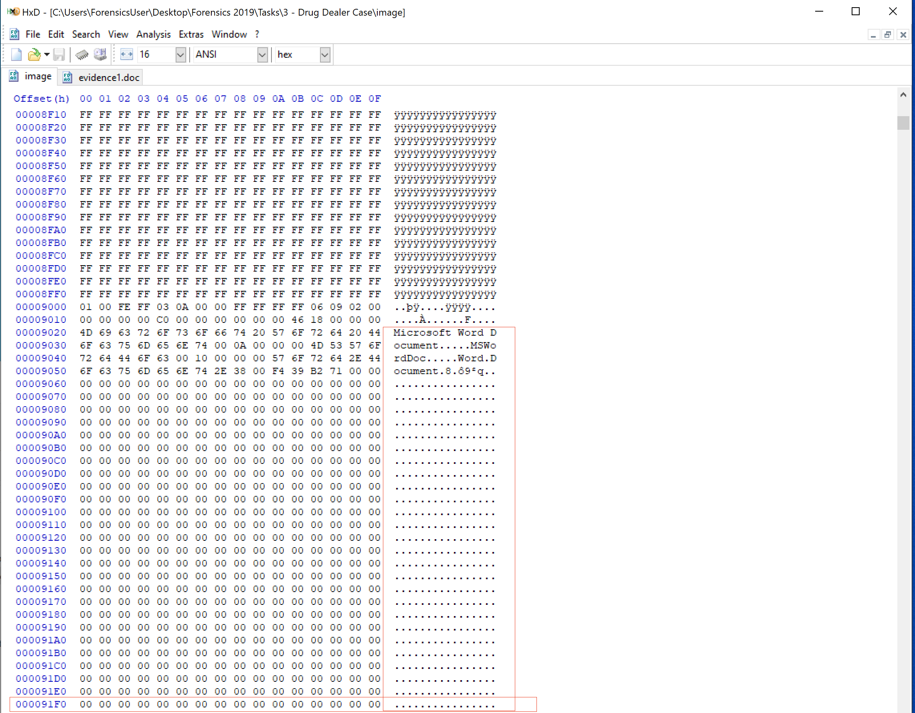Click the bytes-per-row width icon
915x713 pixels.
(126, 55)
